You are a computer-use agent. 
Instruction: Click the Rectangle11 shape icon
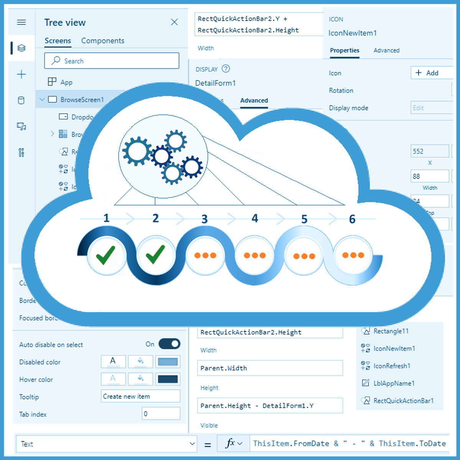pyautogui.click(x=365, y=331)
